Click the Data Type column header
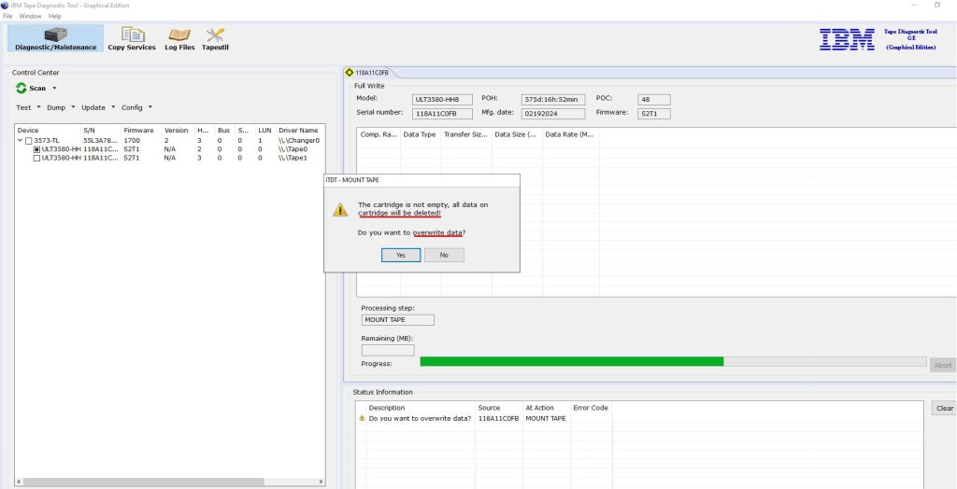The height and width of the screenshot is (489, 957). tap(421, 134)
